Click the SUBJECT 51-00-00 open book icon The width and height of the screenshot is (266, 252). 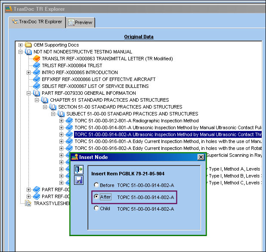pyautogui.click(x=61, y=114)
